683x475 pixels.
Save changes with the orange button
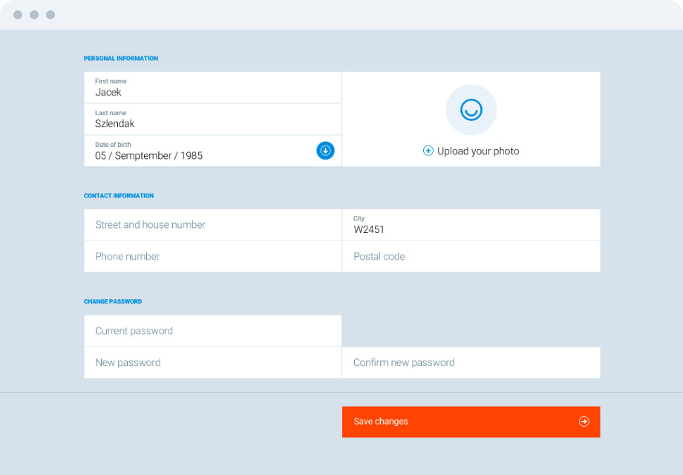pyautogui.click(x=471, y=422)
